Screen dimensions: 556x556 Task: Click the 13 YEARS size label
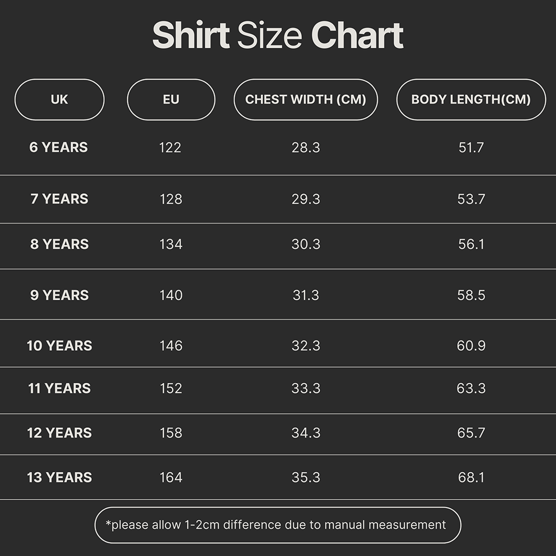pos(59,477)
